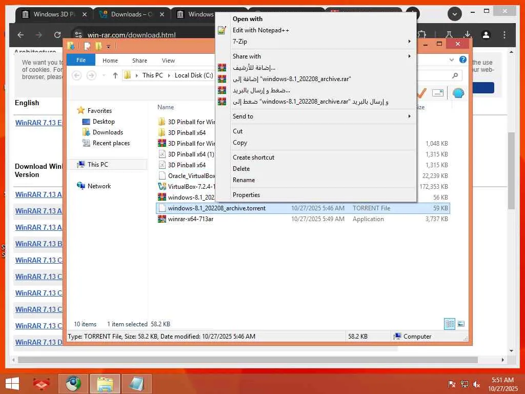Open Chrome tab search dropdown button
The height and width of the screenshot is (394, 525).
[455, 14]
